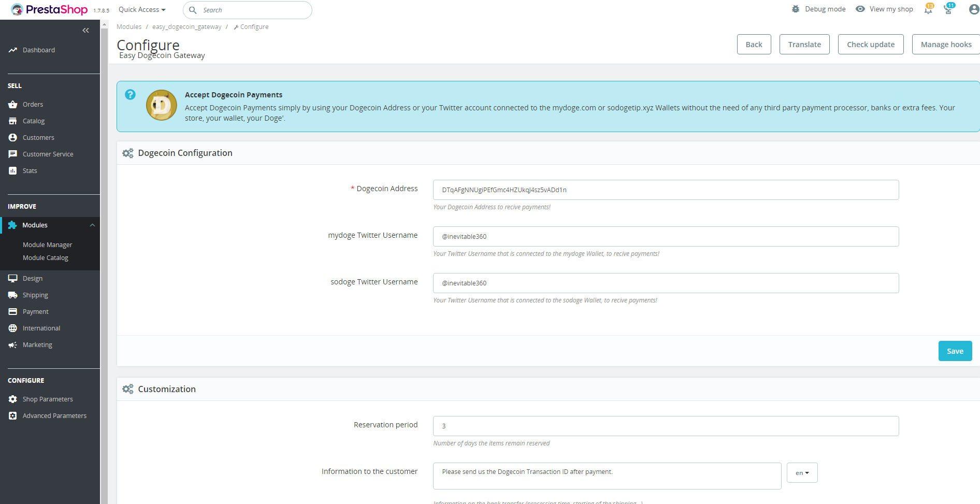The height and width of the screenshot is (504, 980).
Task: Click the Translate button
Action: coord(804,45)
